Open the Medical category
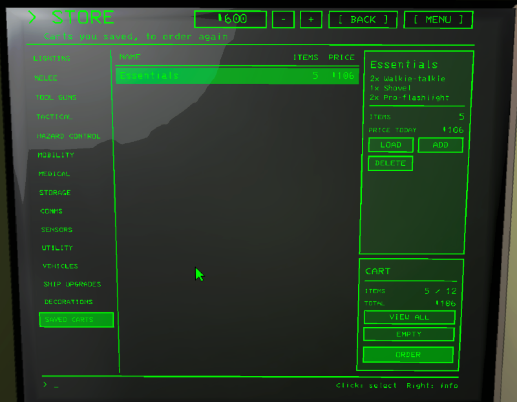 pyautogui.click(x=54, y=174)
